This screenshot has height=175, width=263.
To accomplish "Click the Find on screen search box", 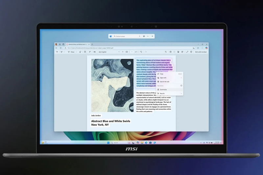I will [127, 36].
